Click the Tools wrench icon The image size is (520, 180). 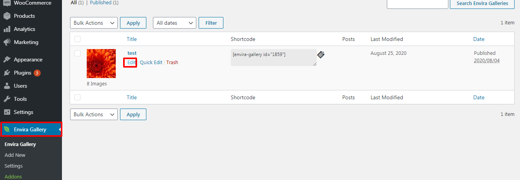pyautogui.click(x=7, y=99)
